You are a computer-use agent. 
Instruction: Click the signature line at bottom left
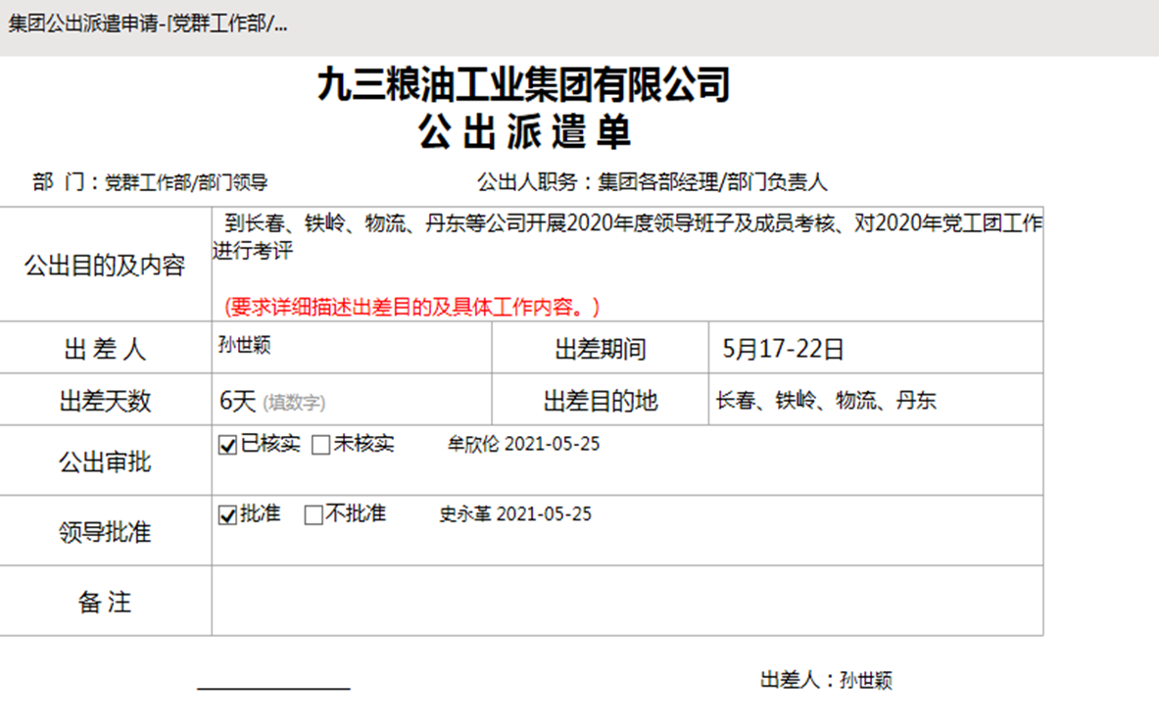point(273,689)
